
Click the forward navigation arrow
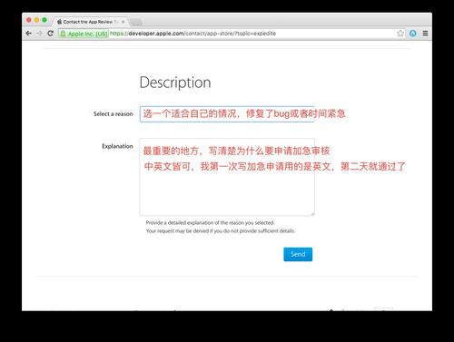[x=39, y=34]
